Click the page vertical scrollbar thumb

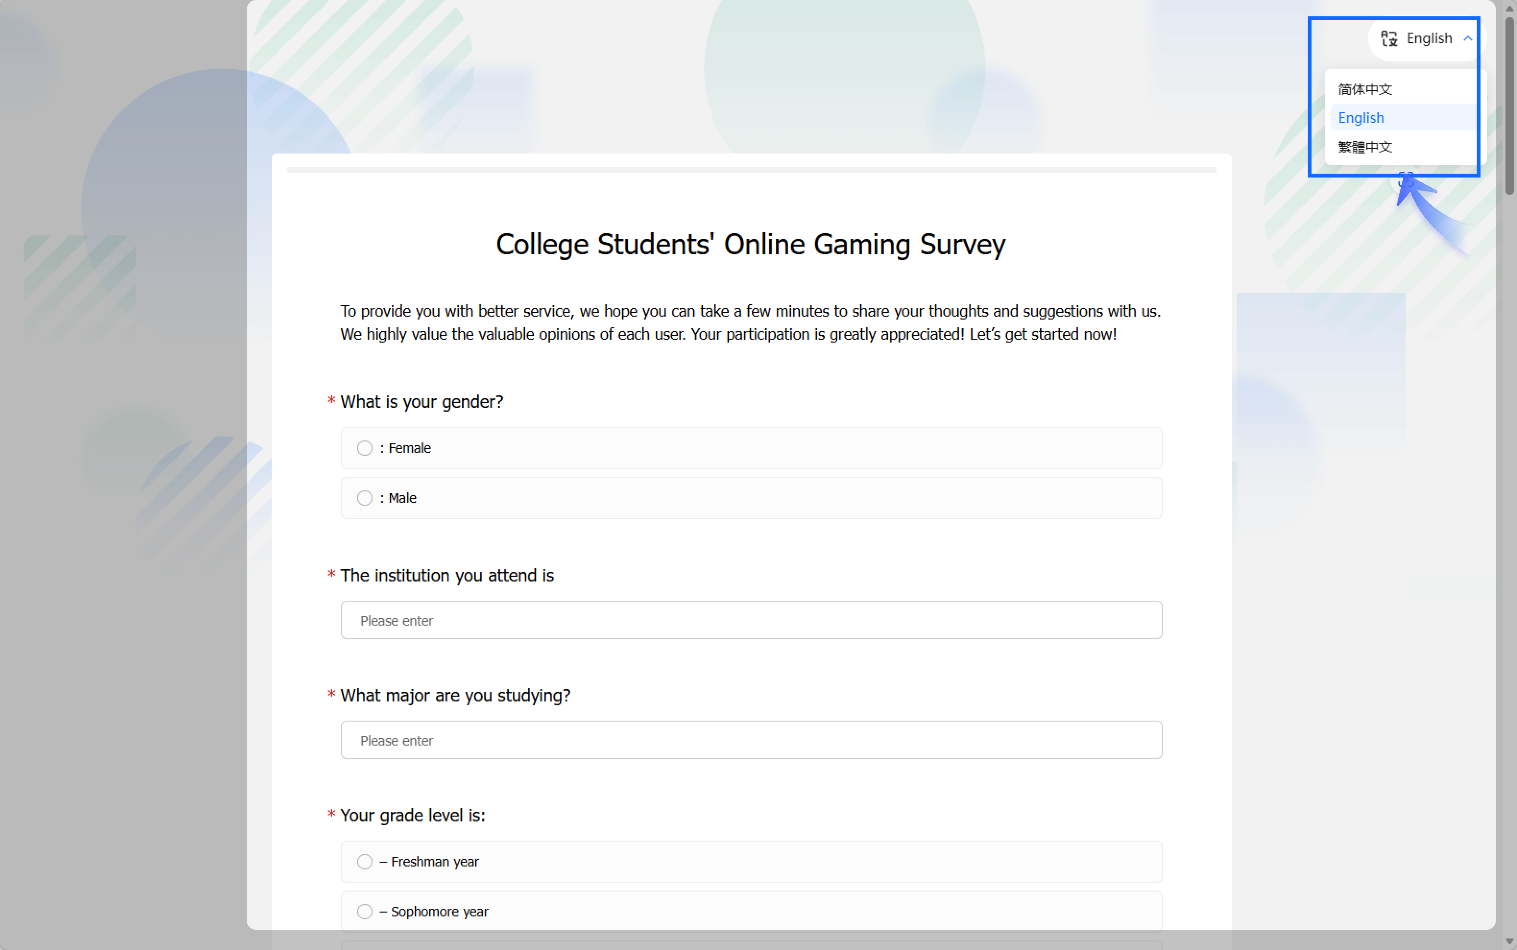[x=1510, y=106]
